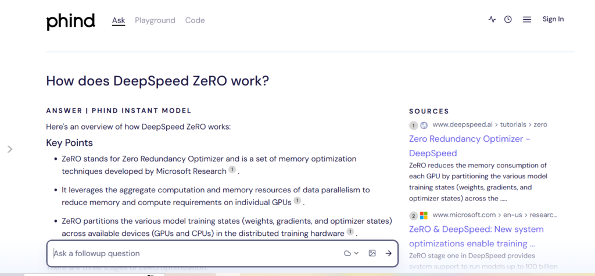
Task: Submit followup with the arrow icon
Action: [x=388, y=253]
